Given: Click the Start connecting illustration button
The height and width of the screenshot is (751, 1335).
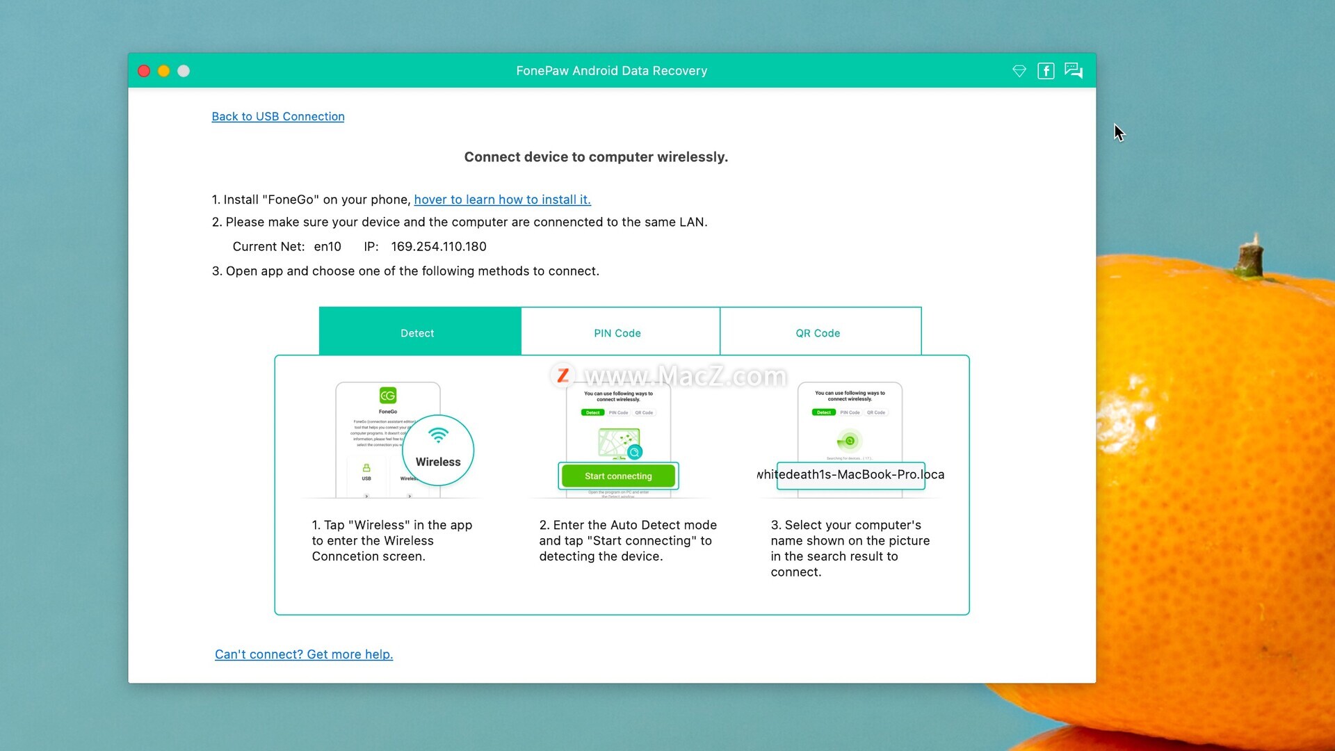Looking at the screenshot, I should [x=618, y=476].
